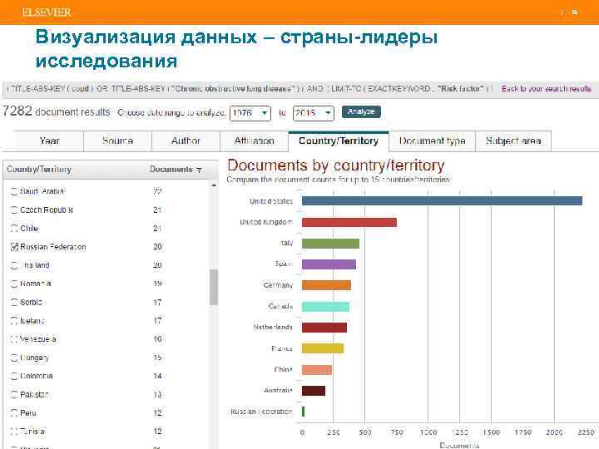Check the Iceland checkbox
This screenshot has width=599, height=449.
14,321
